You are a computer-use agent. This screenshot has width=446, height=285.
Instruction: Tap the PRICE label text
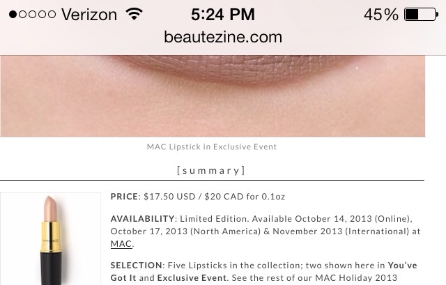point(124,197)
